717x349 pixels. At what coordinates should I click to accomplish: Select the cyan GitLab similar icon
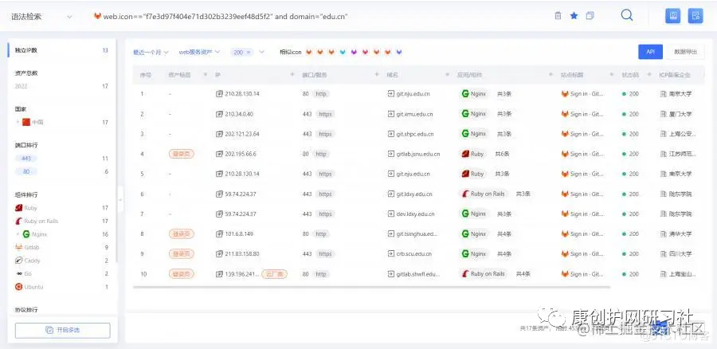point(343,52)
